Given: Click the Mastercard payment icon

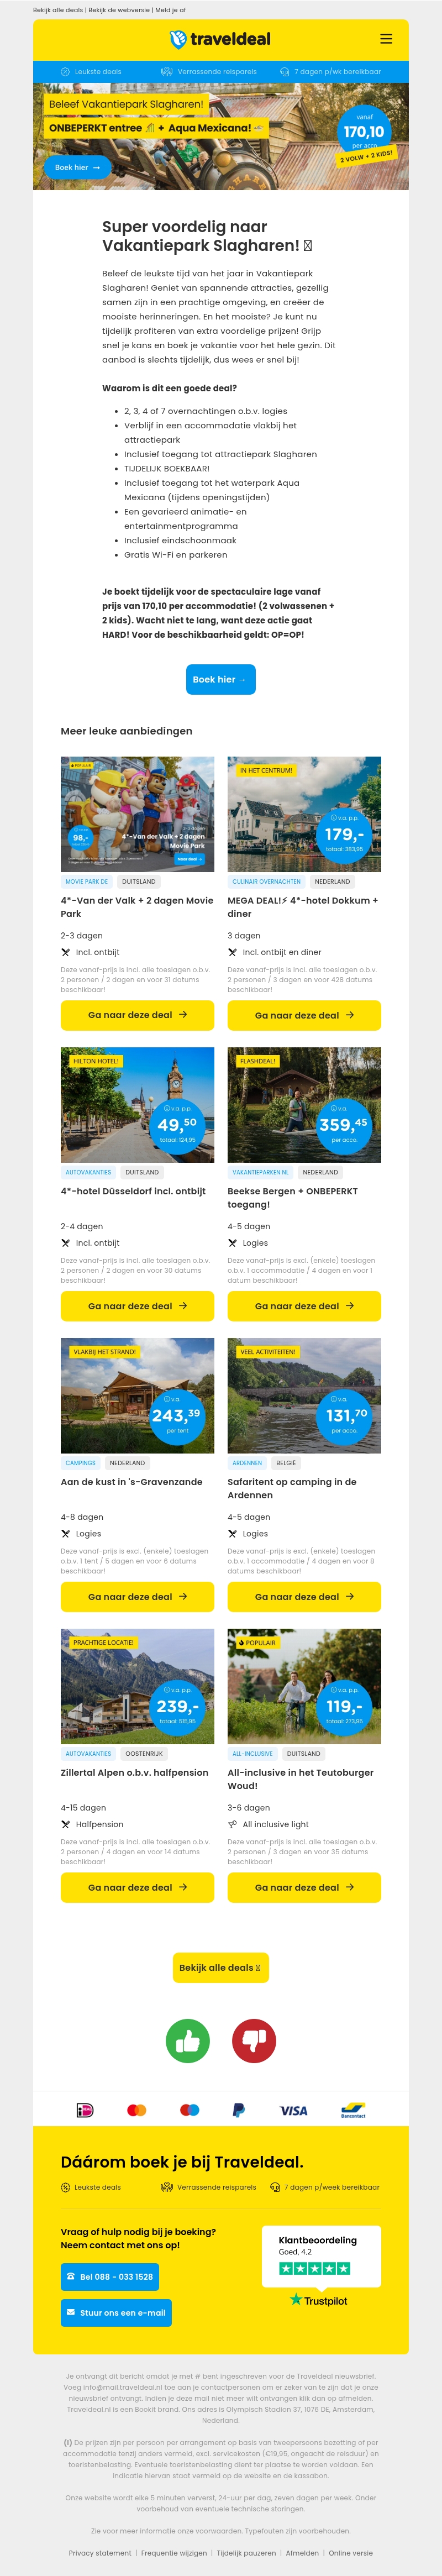Looking at the screenshot, I should point(137,2137).
